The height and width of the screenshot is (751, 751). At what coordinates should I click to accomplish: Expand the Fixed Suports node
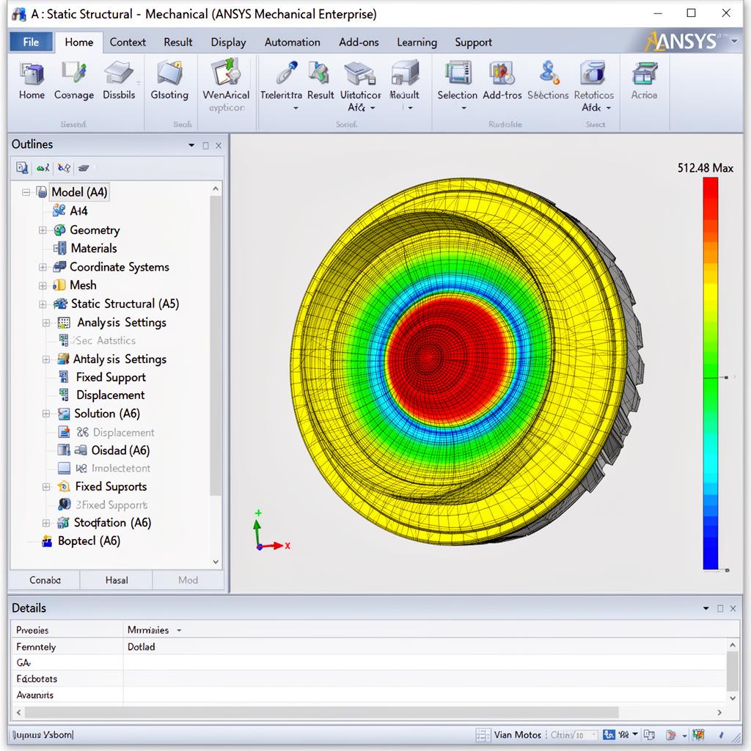[x=46, y=487]
